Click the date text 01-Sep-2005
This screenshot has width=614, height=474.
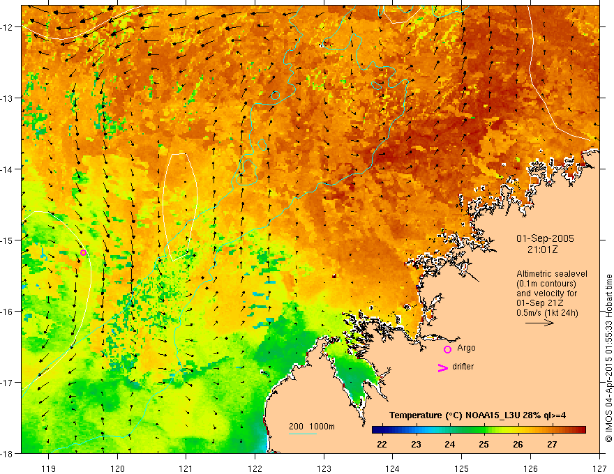pos(545,238)
